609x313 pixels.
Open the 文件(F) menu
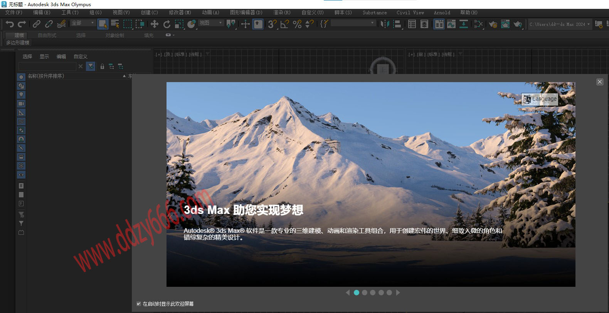(x=14, y=12)
